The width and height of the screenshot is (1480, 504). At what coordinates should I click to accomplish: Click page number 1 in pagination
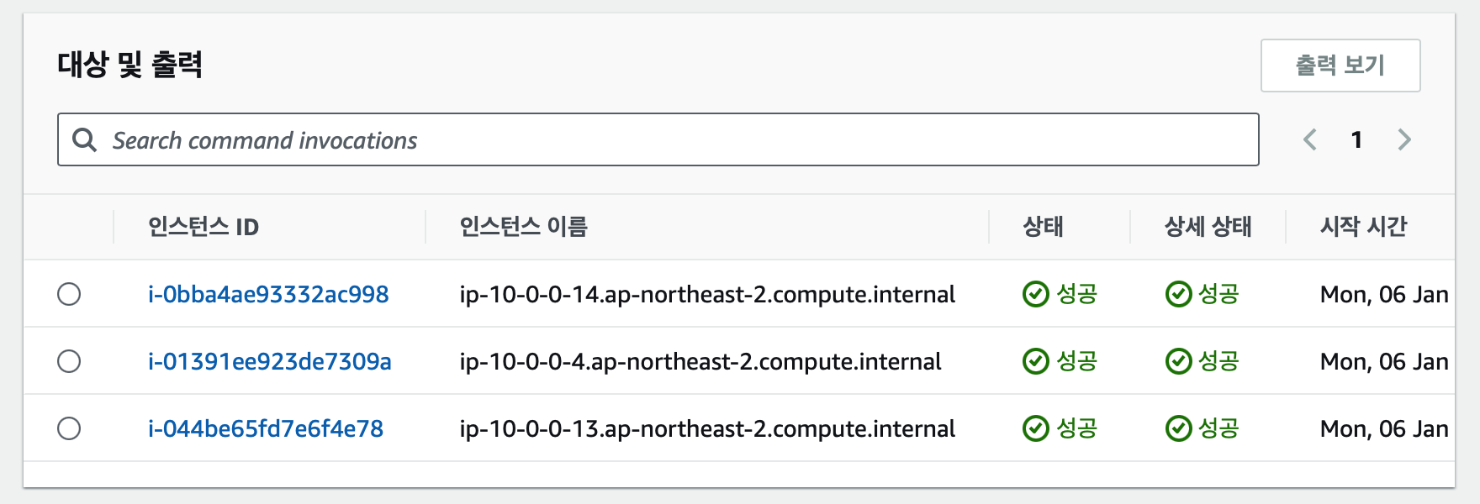click(1356, 139)
